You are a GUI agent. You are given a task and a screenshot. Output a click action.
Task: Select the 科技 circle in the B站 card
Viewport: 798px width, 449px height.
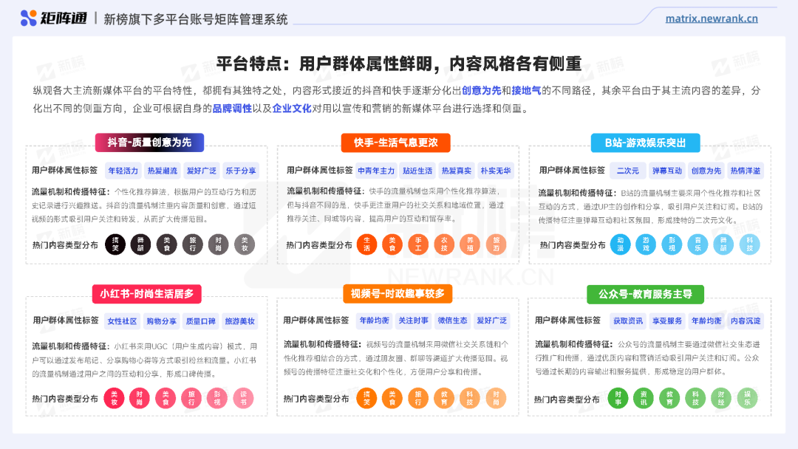coord(750,244)
